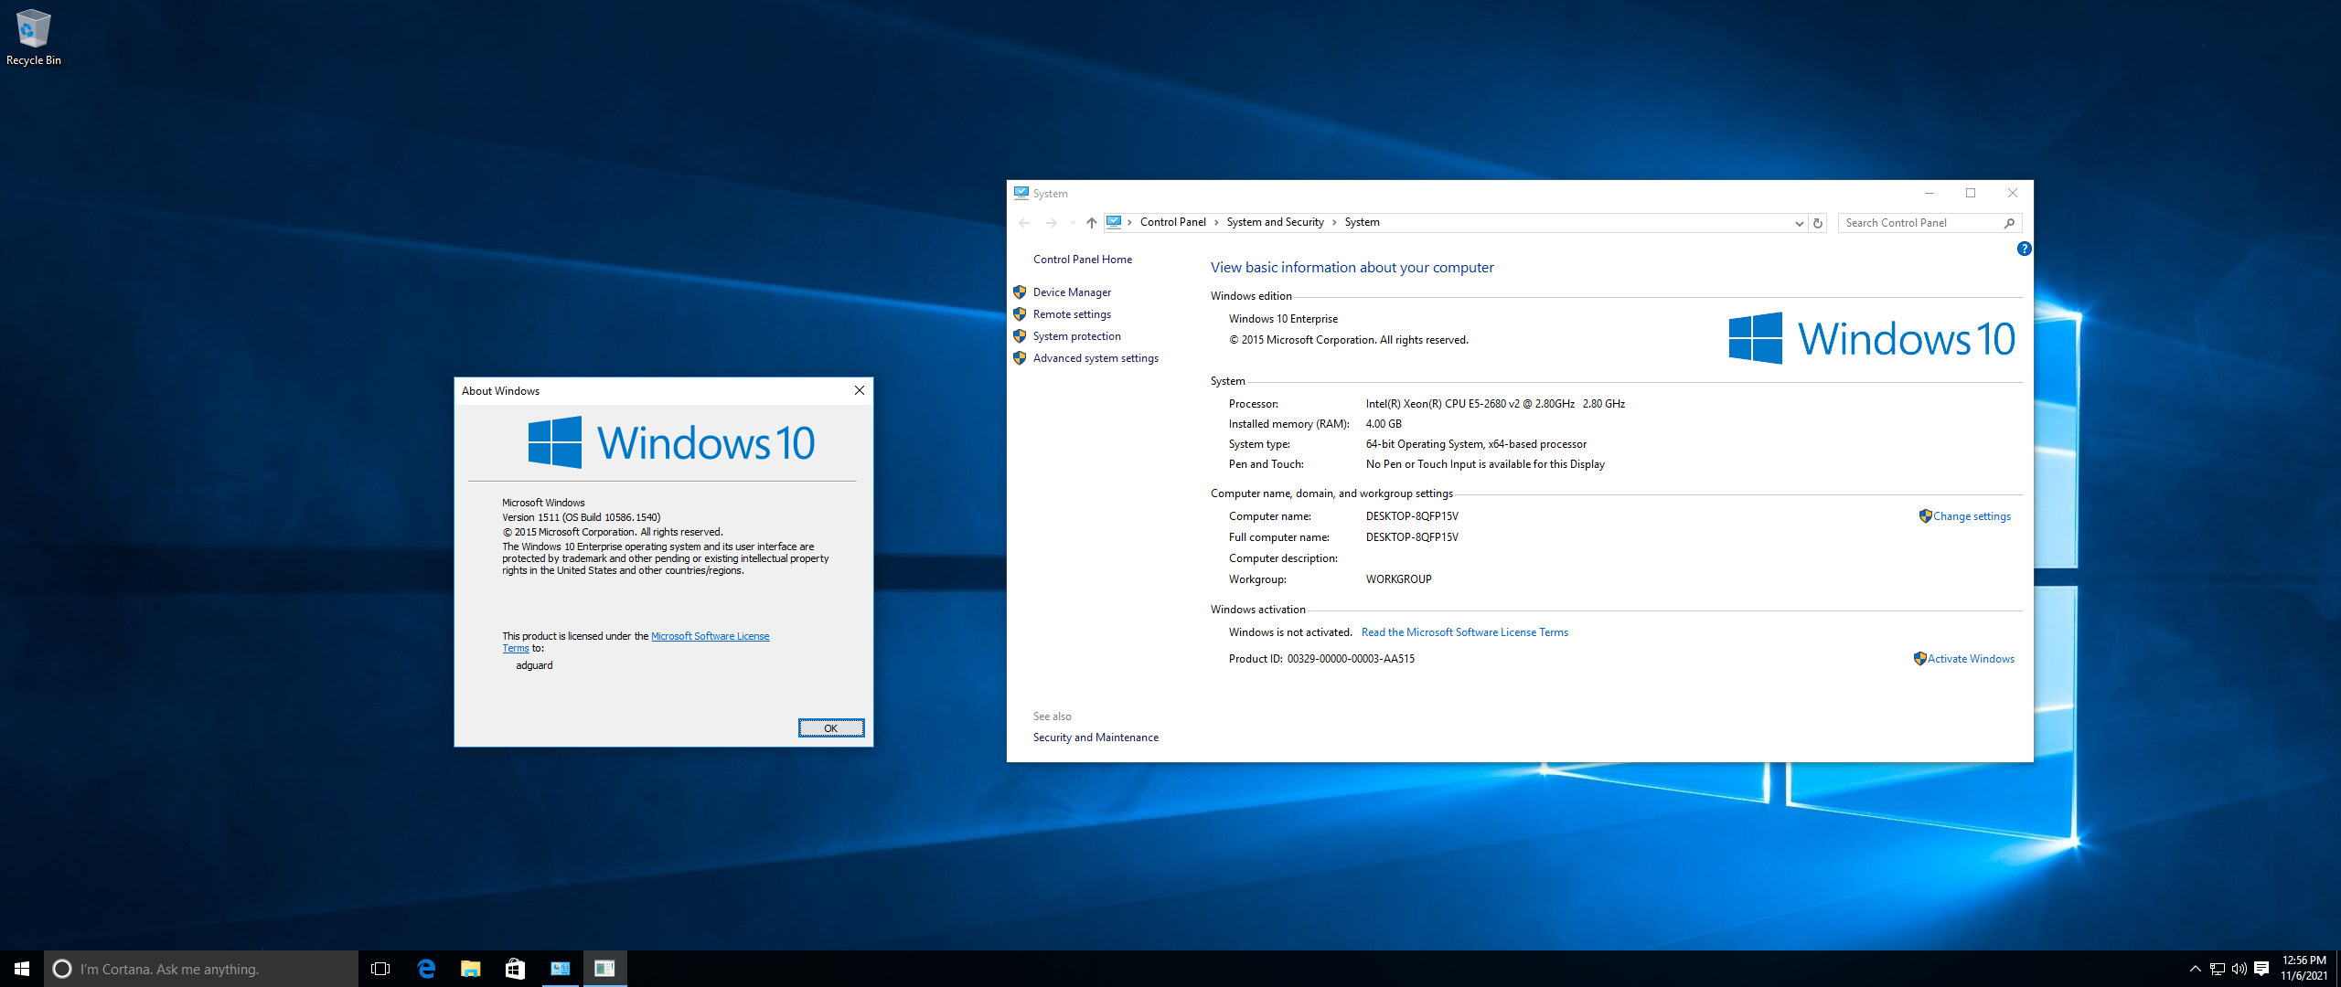Select the System and Security breadcrumb

1275,222
